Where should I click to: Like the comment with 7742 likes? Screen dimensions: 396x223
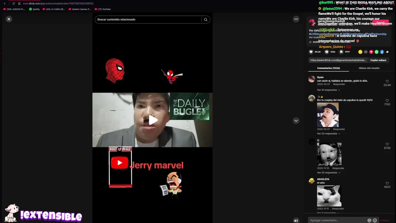387,101
